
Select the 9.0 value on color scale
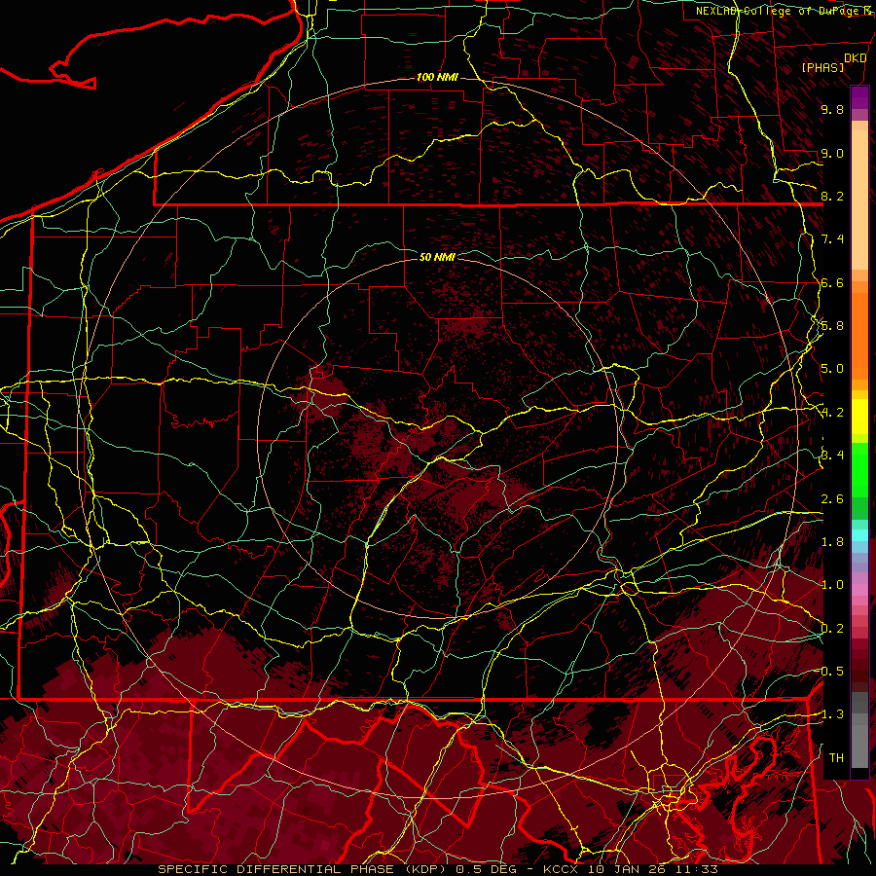(832, 153)
